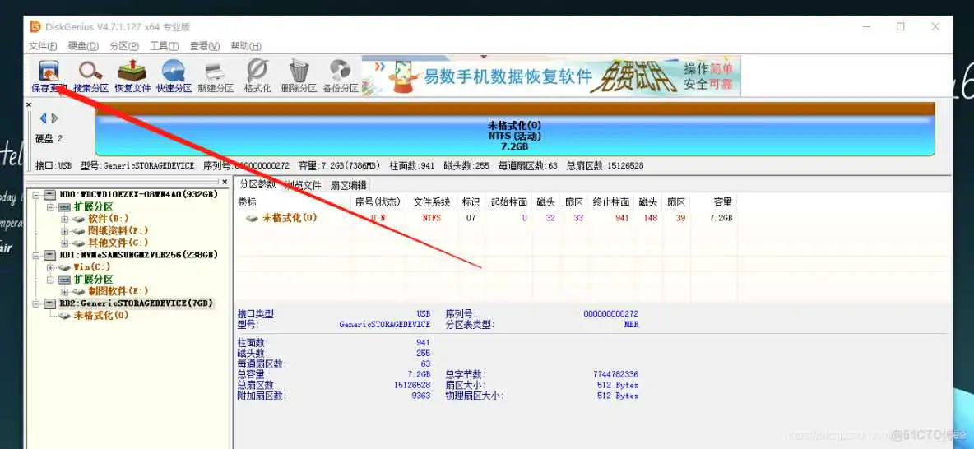Open the 文件(F) menu
The height and width of the screenshot is (449, 974).
tap(43, 46)
